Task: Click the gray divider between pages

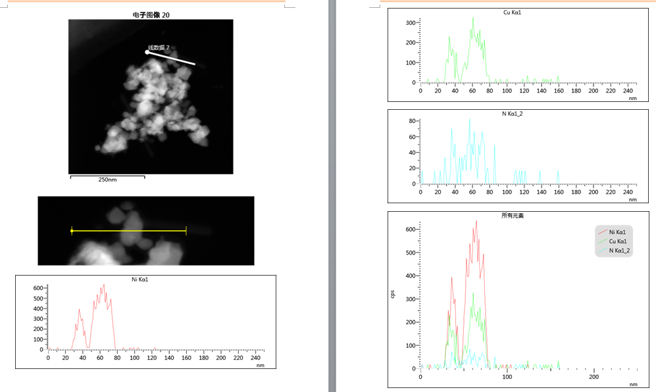Action: pyautogui.click(x=332, y=196)
